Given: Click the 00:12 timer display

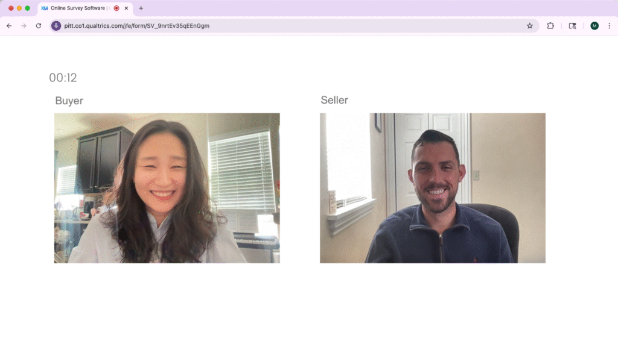Looking at the screenshot, I should (63, 78).
